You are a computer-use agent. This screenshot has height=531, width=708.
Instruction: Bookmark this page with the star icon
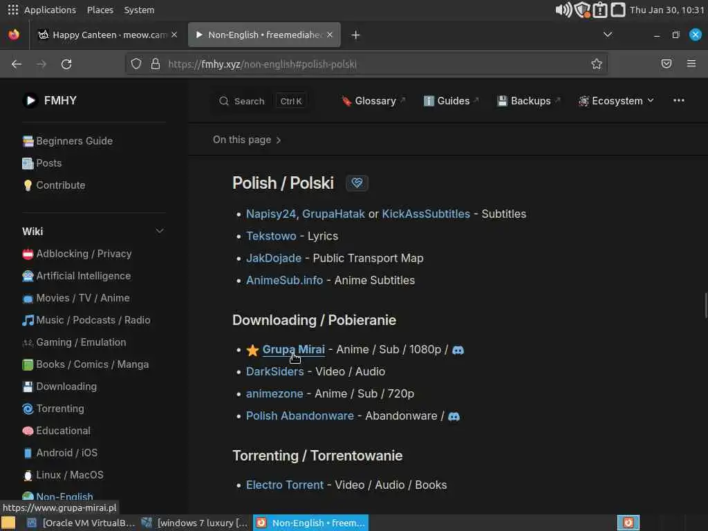click(x=597, y=64)
